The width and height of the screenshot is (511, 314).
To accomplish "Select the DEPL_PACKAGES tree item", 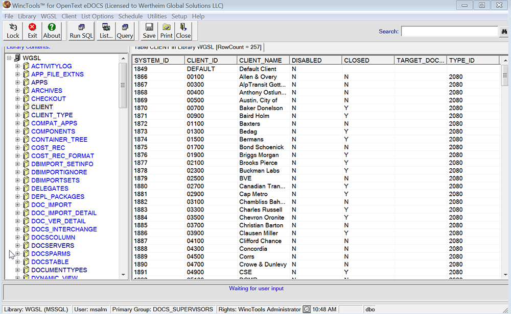I will point(58,196).
